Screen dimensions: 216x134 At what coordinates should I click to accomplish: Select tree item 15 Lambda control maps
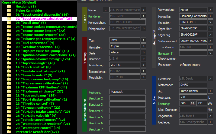40,71
